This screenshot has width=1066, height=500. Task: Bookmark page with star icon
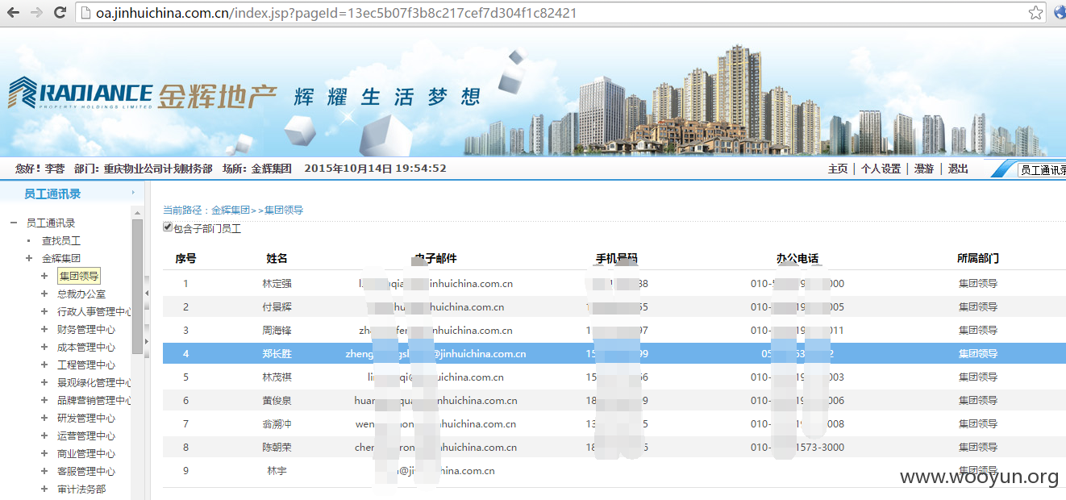tap(1035, 13)
